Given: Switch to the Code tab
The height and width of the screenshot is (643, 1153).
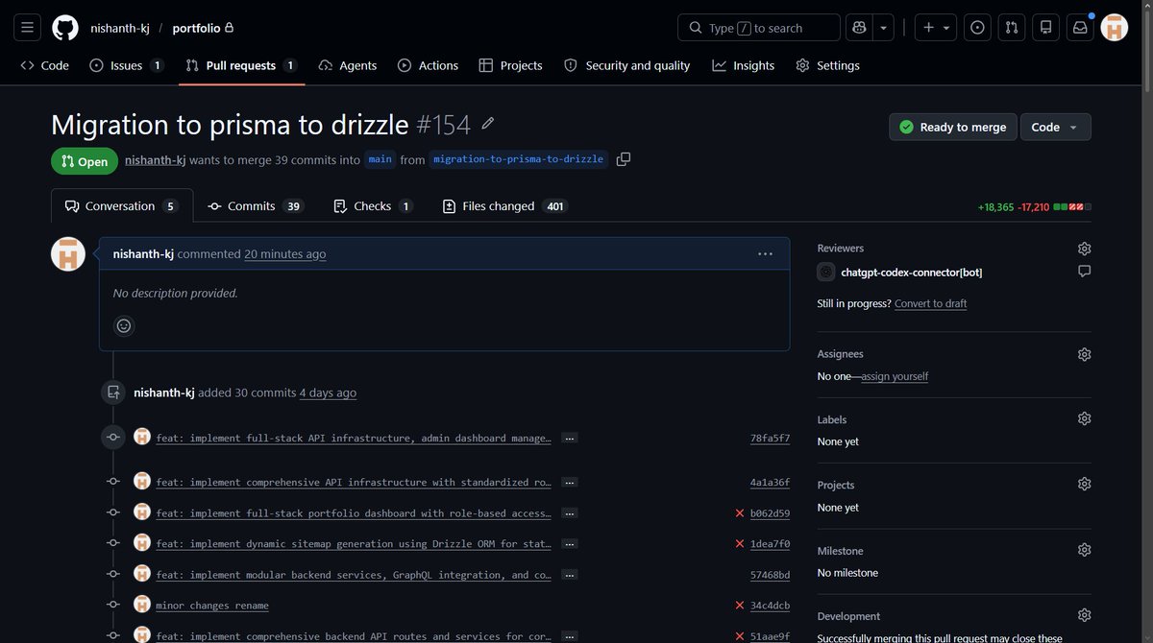Looking at the screenshot, I should pos(45,65).
